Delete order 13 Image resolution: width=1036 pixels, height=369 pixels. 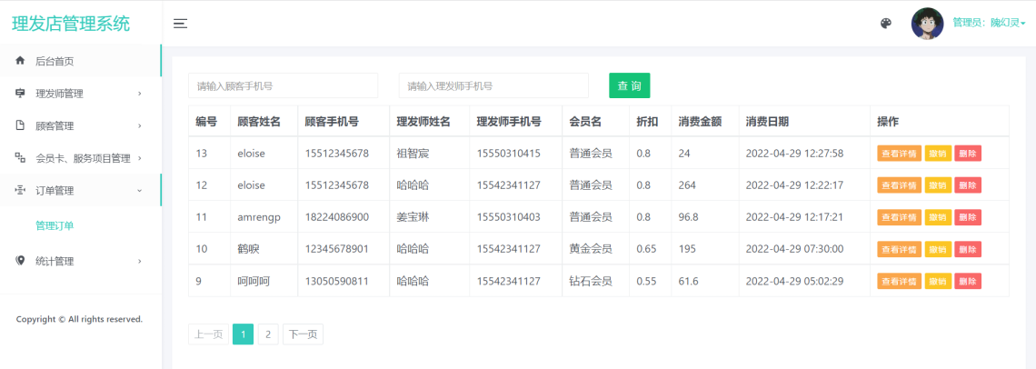(x=967, y=154)
